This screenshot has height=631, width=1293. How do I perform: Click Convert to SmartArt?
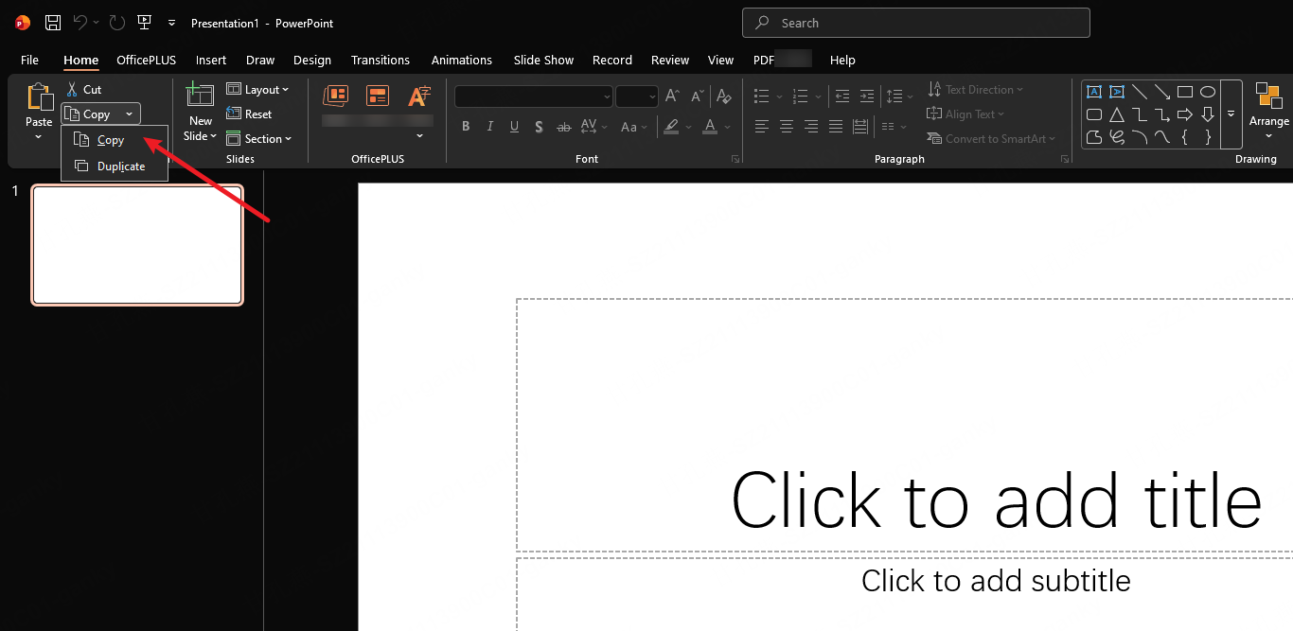pos(991,139)
